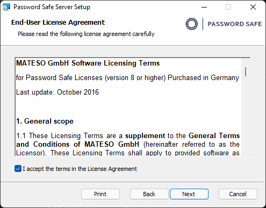The width and height of the screenshot is (266, 208).
Task: Uncheck the accept license terms checkbox
Action: pyautogui.click(x=18, y=169)
